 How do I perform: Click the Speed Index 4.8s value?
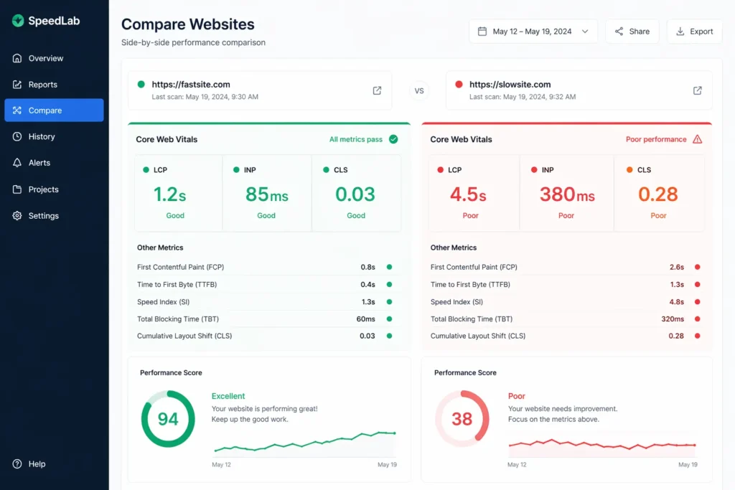click(676, 302)
